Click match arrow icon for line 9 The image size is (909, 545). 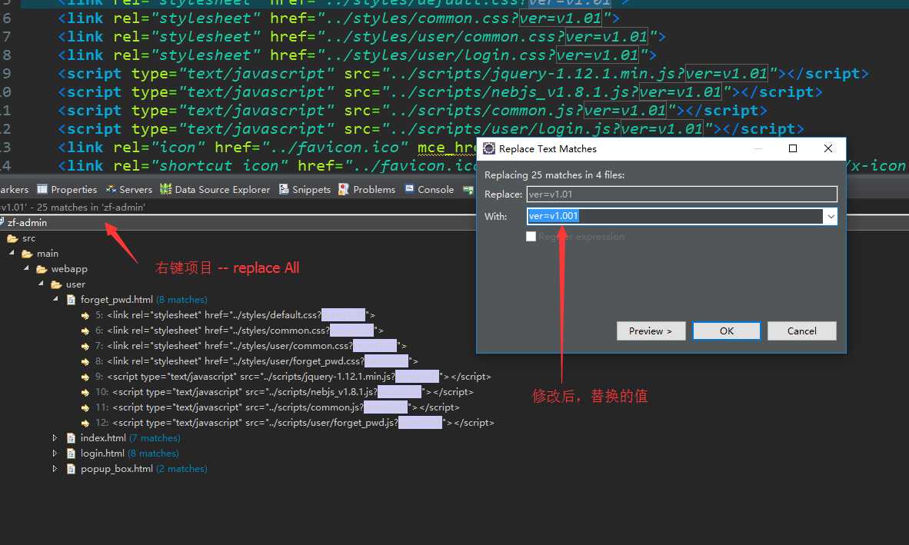pyautogui.click(x=85, y=377)
